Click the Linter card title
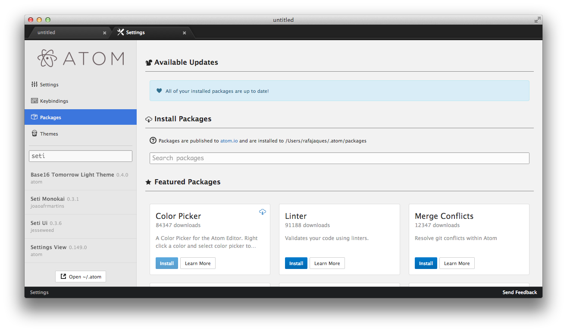Viewport: 567px width, 332px height. point(296,216)
